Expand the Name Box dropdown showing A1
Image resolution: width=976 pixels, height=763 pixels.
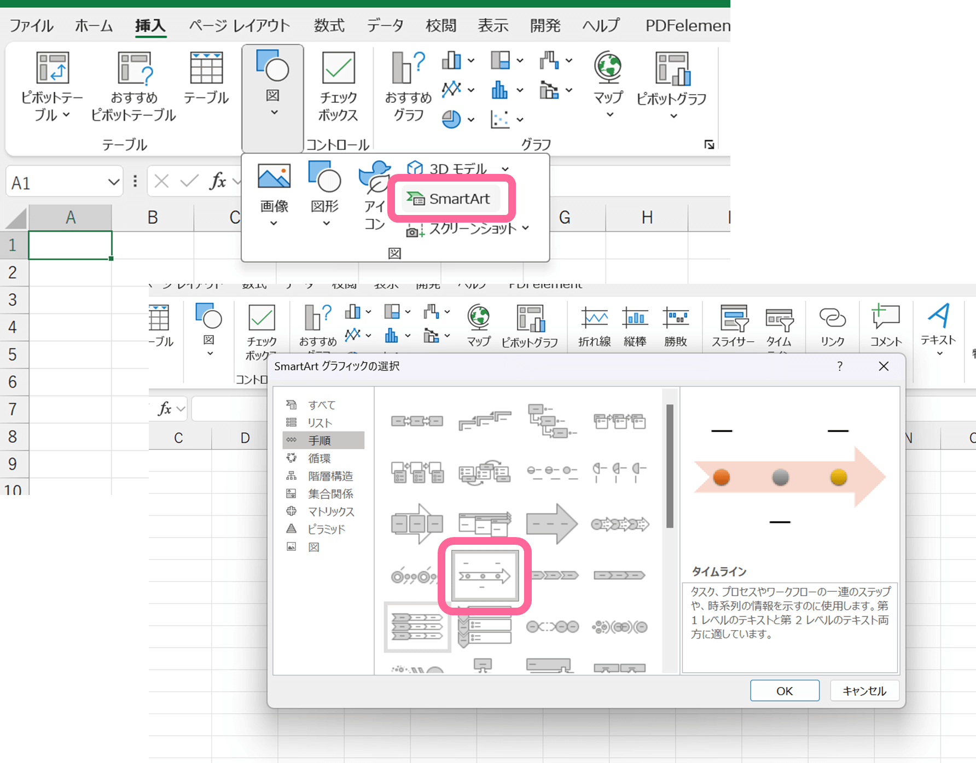coord(113,182)
